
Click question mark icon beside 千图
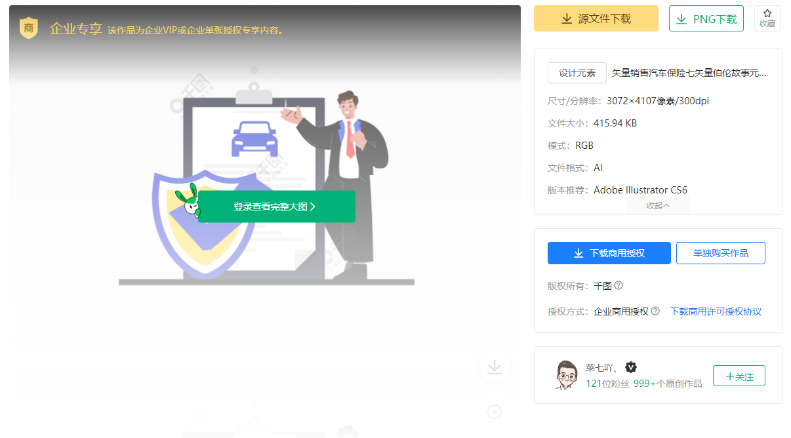point(619,286)
